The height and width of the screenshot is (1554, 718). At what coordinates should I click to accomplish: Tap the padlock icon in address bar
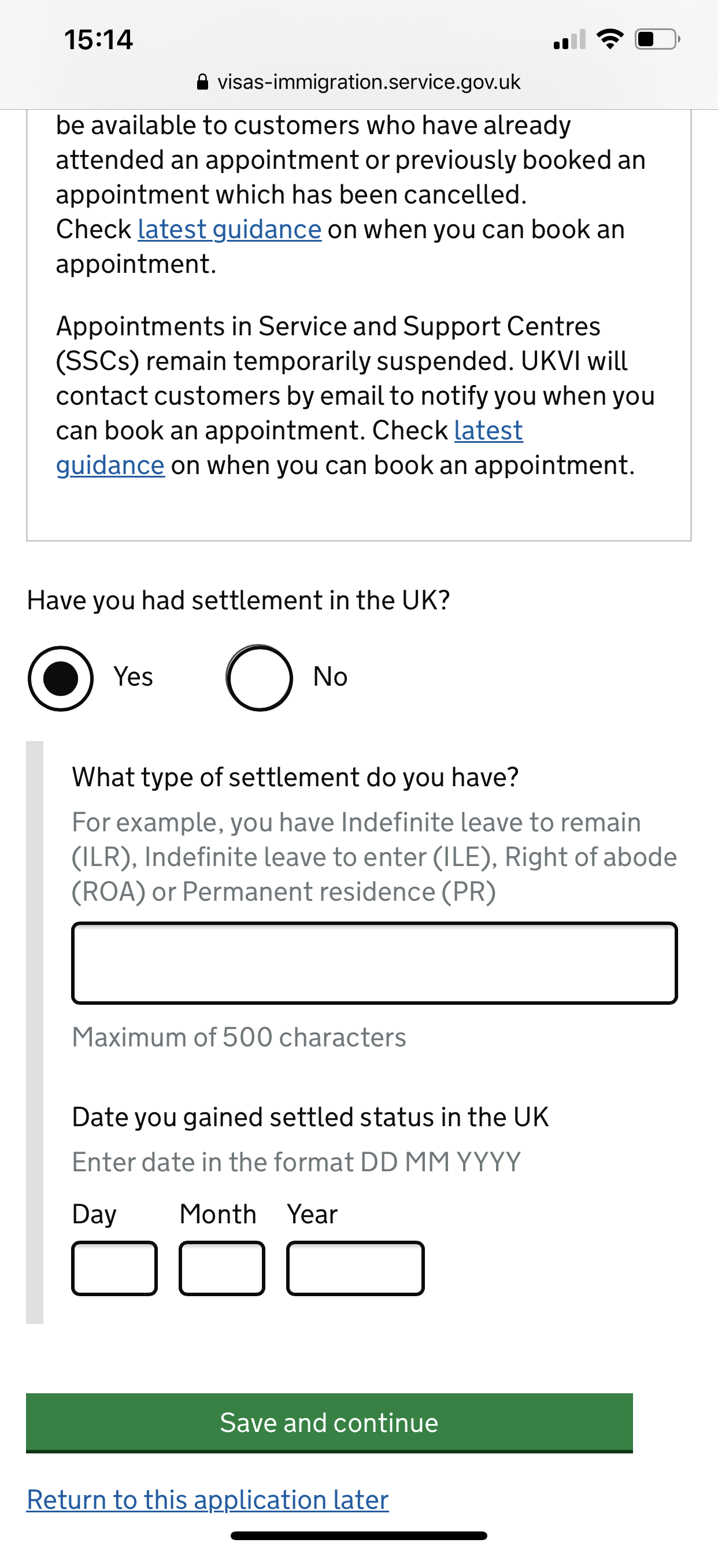(203, 82)
